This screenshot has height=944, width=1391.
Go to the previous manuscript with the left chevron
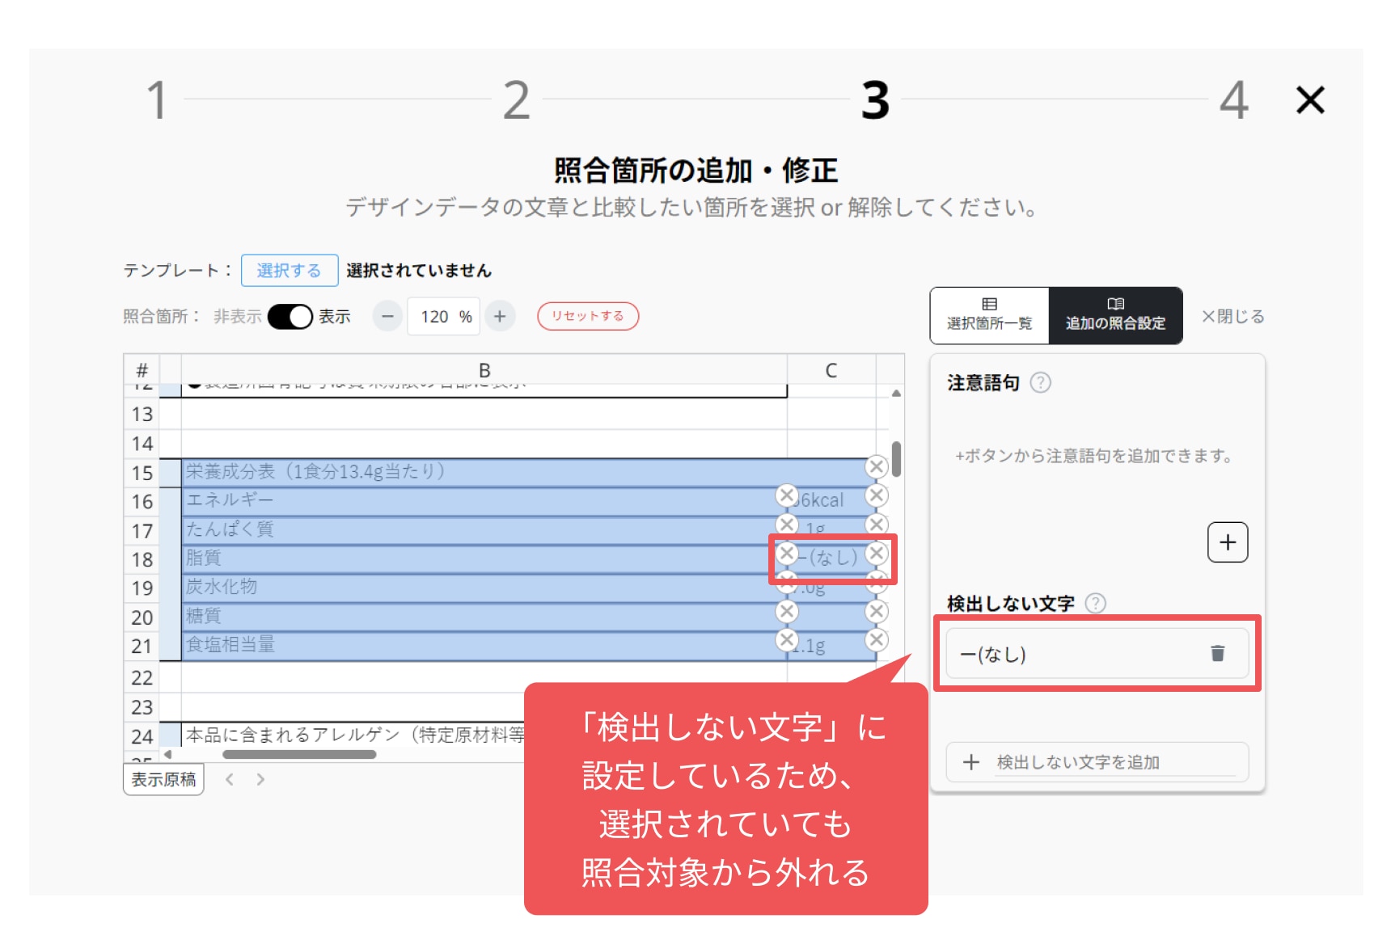[230, 779]
